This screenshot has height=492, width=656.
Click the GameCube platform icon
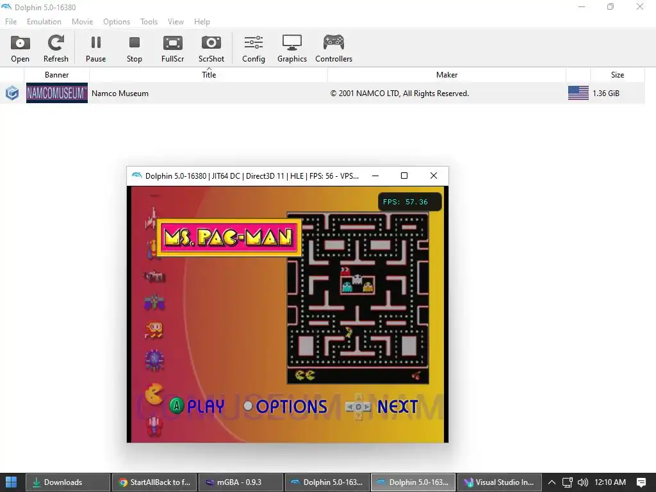click(12, 93)
